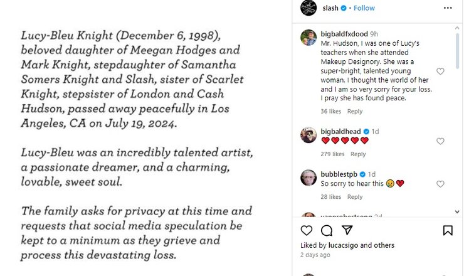Viewport: 464px width, 276px height.
Task: Click the comment speech bubble icon
Action: pyautogui.click(x=326, y=230)
